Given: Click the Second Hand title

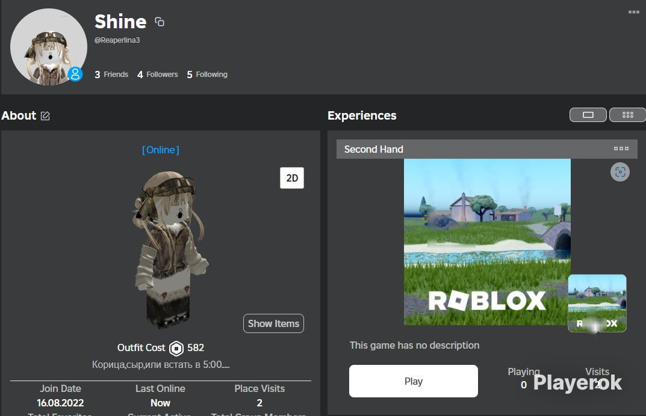Looking at the screenshot, I should click(x=374, y=149).
